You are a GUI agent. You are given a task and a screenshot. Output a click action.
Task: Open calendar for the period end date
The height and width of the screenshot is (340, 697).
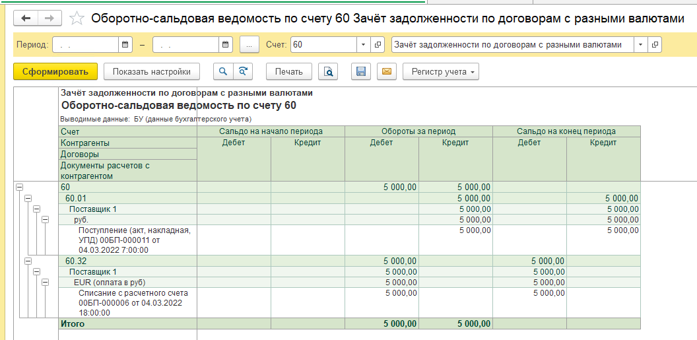point(225,44)
